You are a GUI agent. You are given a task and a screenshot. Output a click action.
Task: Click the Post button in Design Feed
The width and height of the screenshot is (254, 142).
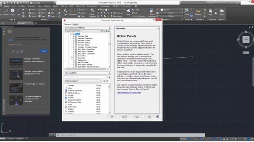coord(44,51)
